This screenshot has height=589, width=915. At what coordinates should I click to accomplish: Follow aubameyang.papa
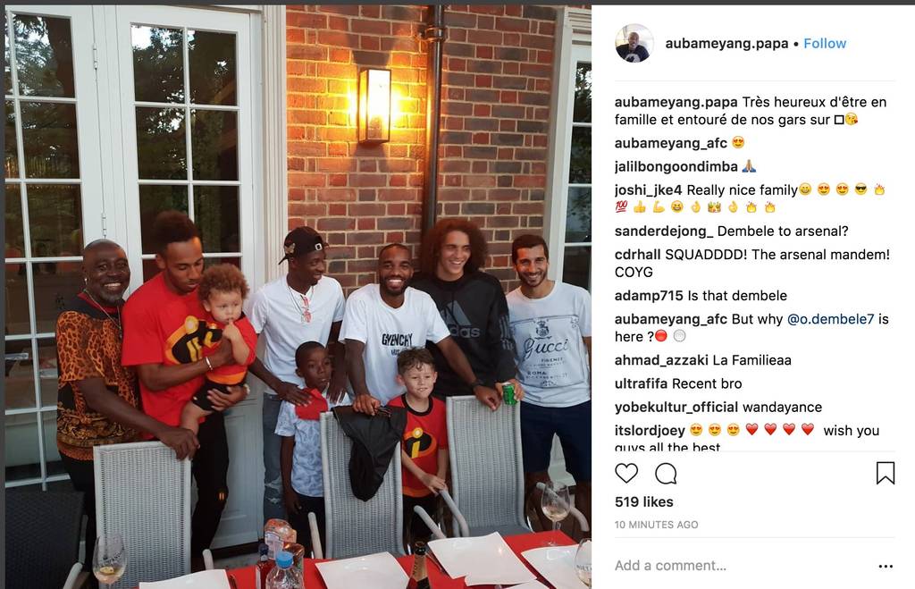coord(825,43)
